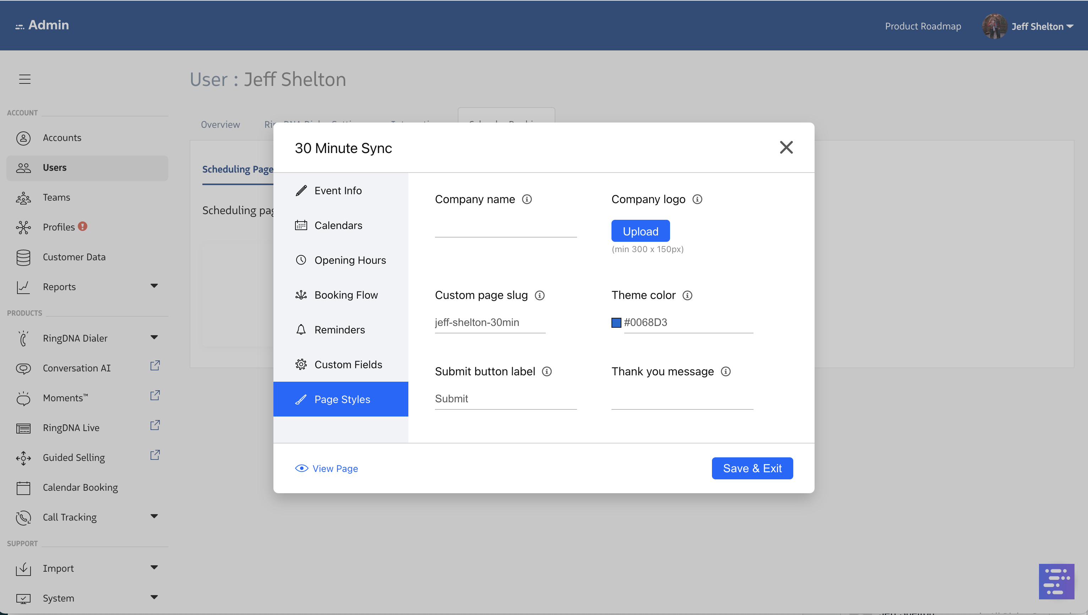Select the Opening Hours section

coord(350,260)
